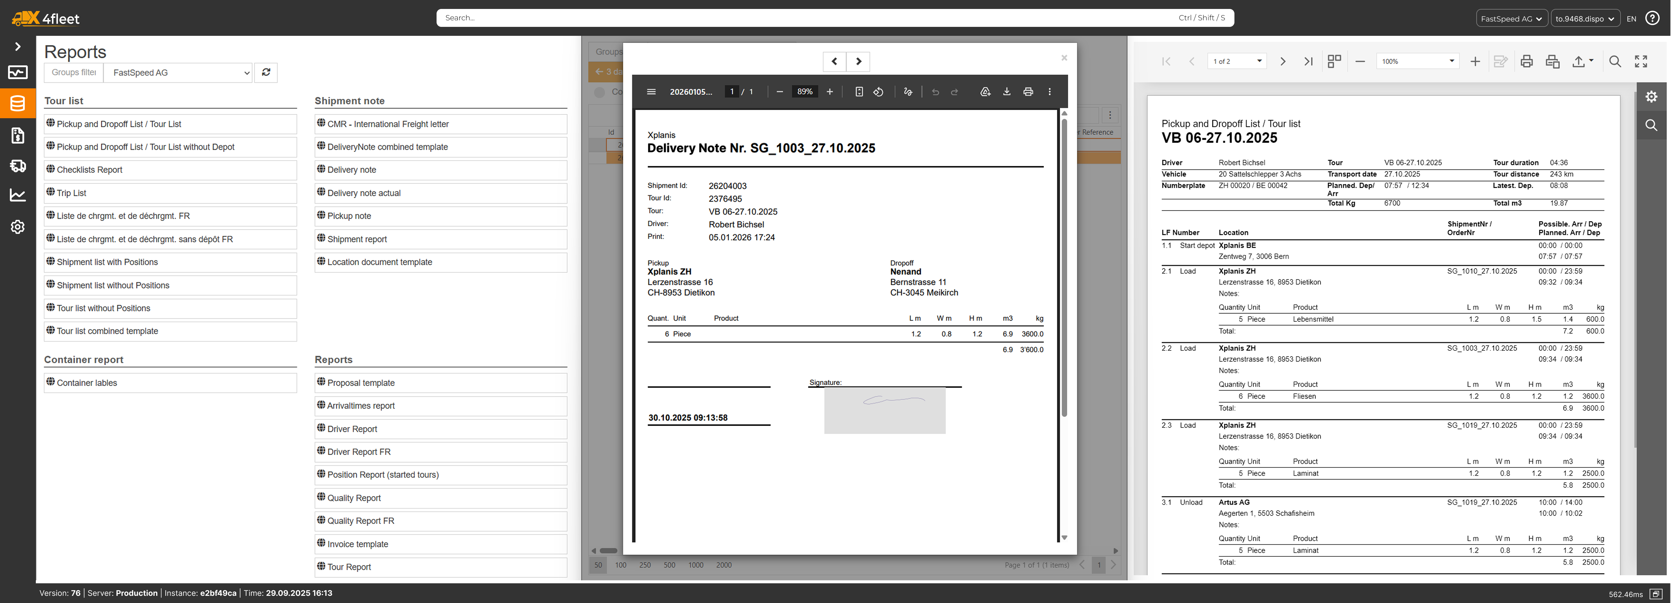Refresh the groups filter list
The height and width of the screenshot is (603, 1671).
pyautogui.click(x=266, y=73)
